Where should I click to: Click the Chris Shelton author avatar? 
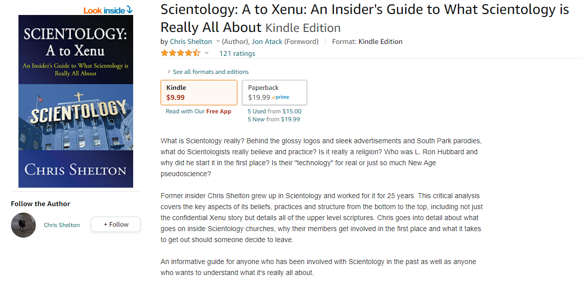pyautogui.click(x=23, y=225)
